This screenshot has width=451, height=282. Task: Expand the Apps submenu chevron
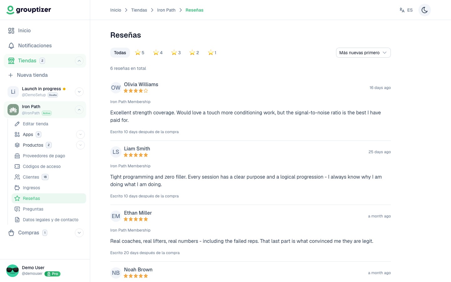[80, 134]
